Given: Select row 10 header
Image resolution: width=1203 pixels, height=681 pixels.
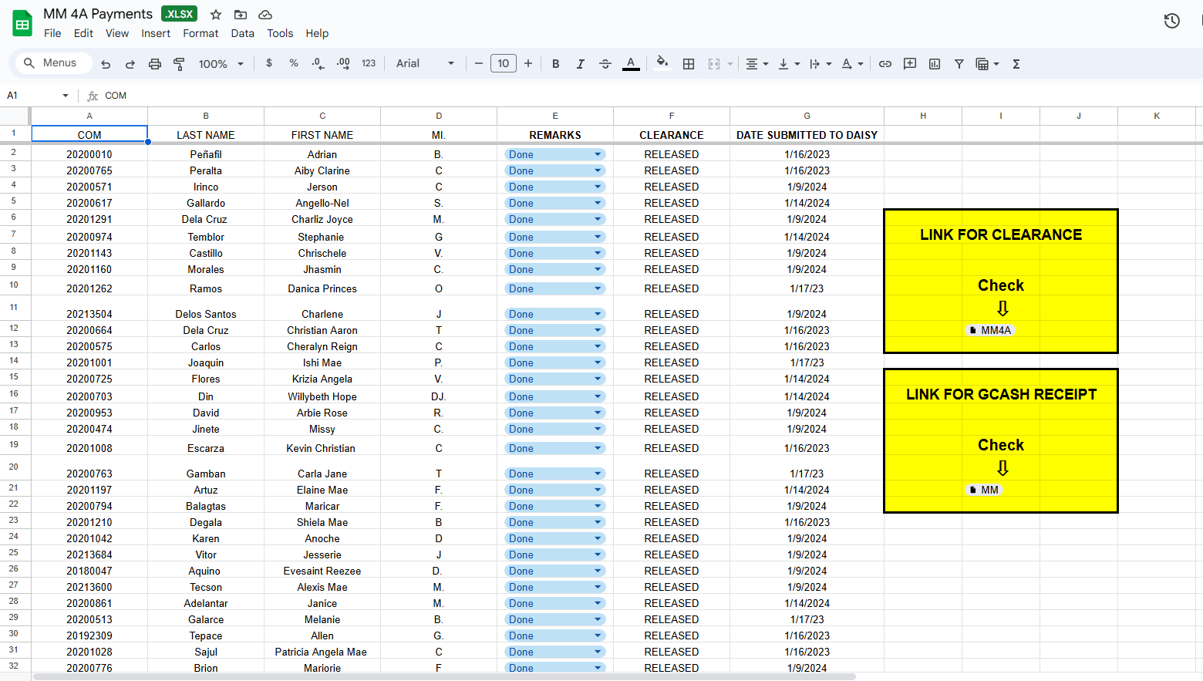Looking at the screenshot, I should click(x=14, y=285).
